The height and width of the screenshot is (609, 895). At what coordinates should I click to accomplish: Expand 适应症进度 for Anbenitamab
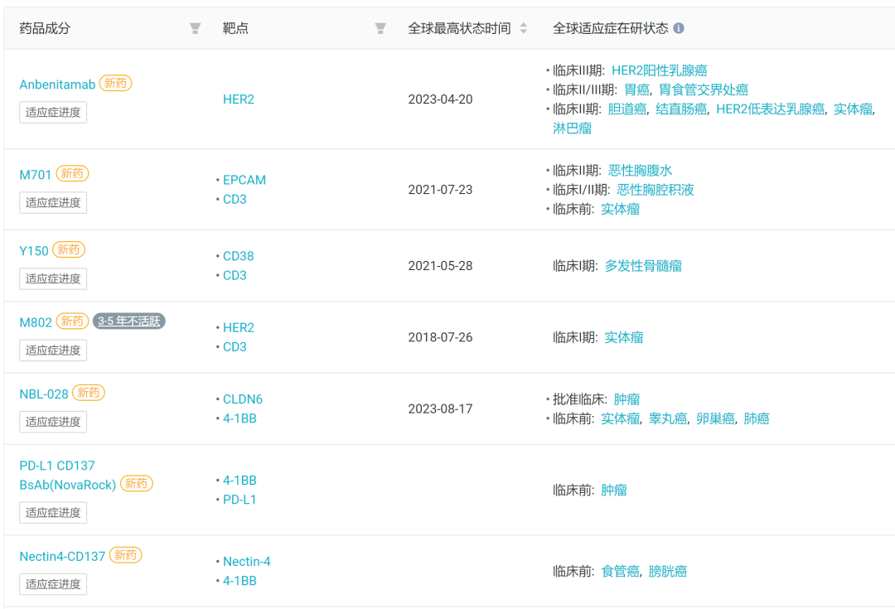53,113
